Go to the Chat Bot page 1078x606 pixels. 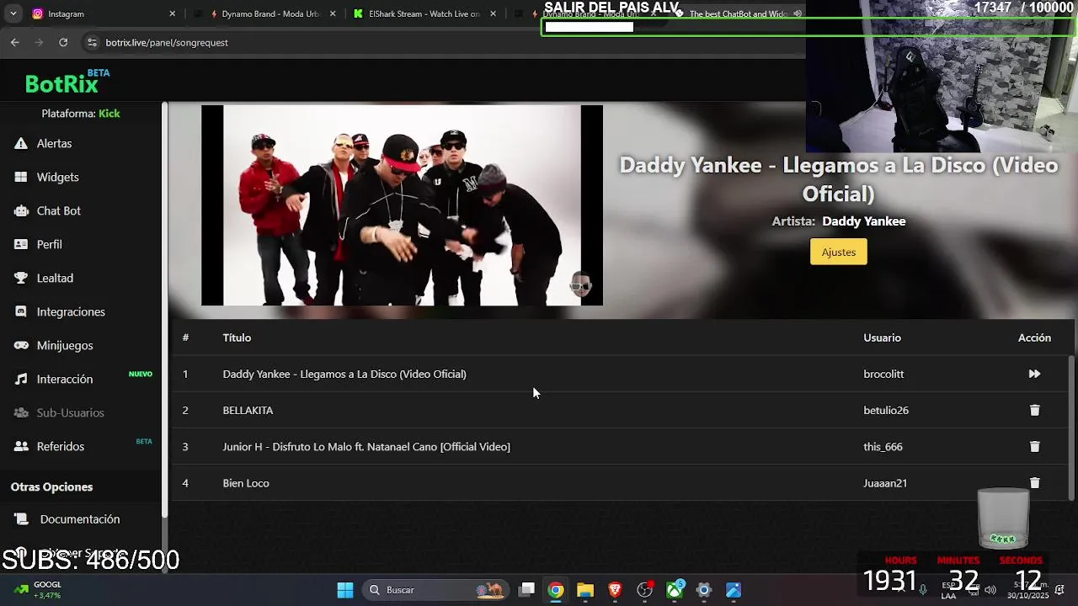58,211
